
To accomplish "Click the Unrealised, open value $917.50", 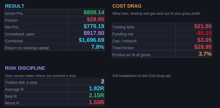I will (x=94, y=33).
